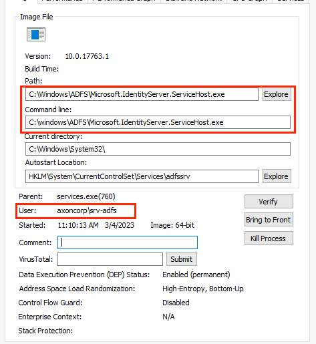Click the user value axoncorp\srv-adfs
316x344 pixels.
pyautogui.click(x=87, y=210)
